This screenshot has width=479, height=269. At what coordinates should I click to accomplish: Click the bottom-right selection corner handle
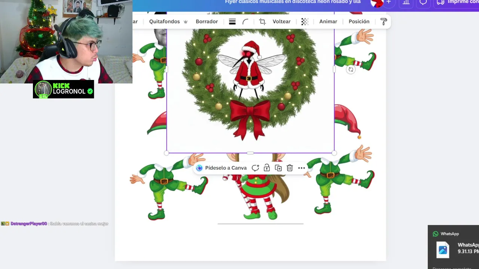point(334,153)
